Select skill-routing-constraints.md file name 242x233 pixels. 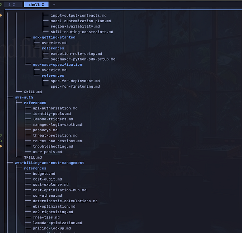tap(82, 32)
